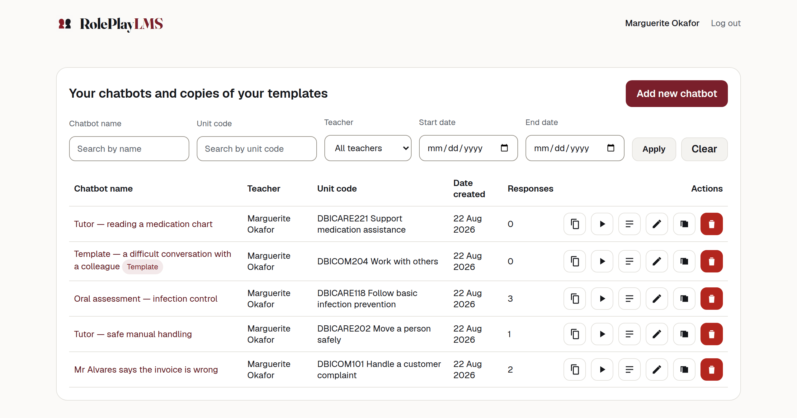Edit the infection control oral assessment

point(657,299)
